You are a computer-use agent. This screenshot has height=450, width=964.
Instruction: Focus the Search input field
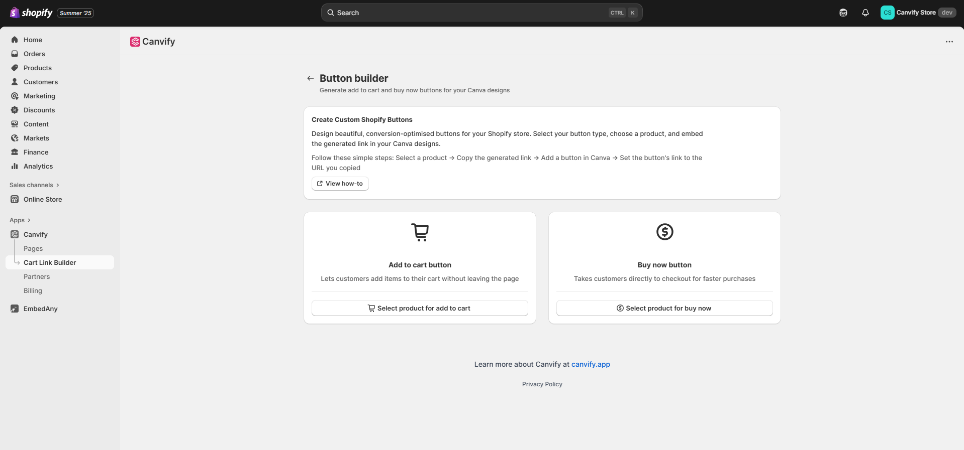(467, 13)
